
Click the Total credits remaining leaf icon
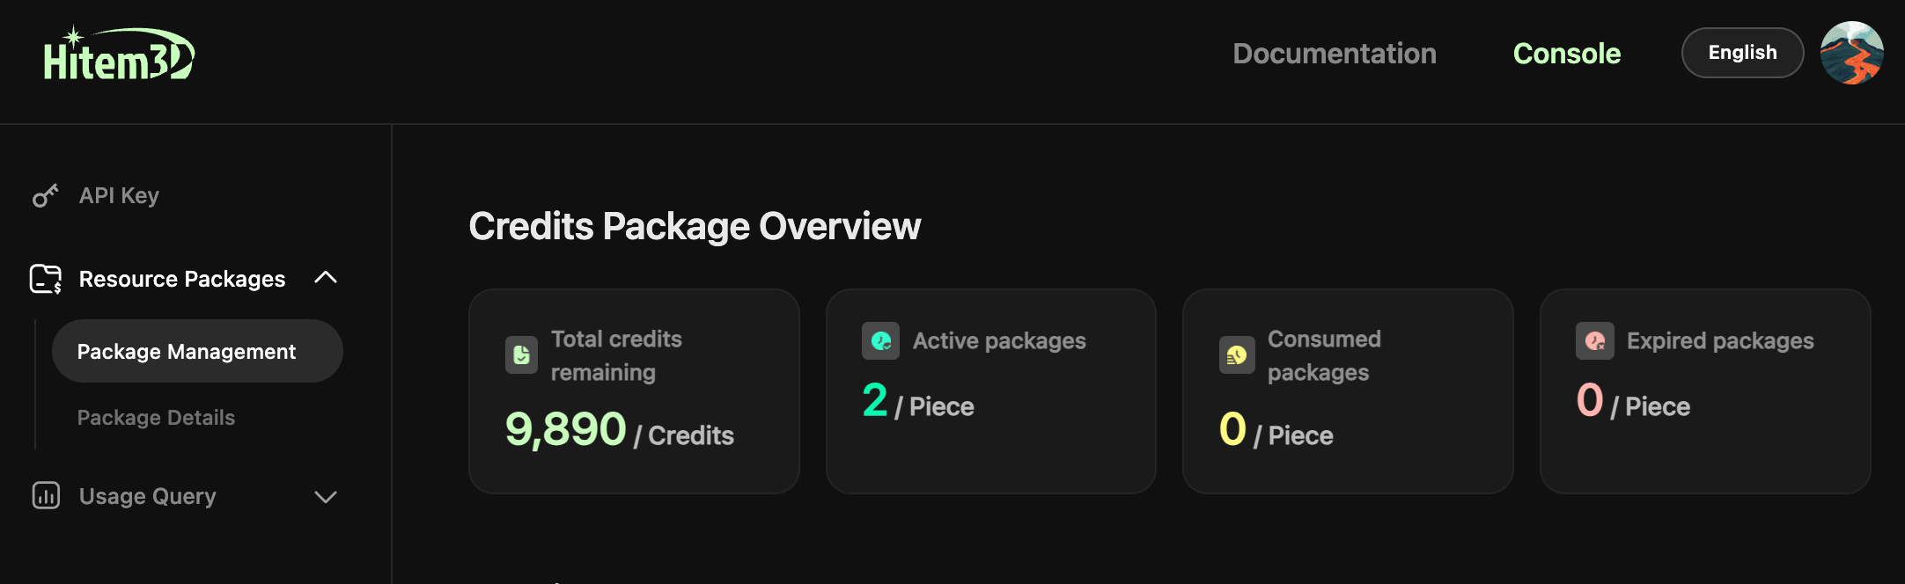tap(521, 354)
